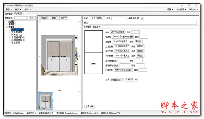Select the 大板有中方 tree item
204x119 pixels.
click(17, 35)
